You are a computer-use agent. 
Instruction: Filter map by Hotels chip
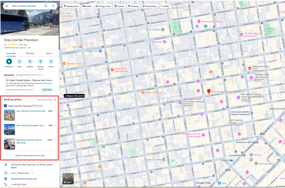pyautogui.click(x=87, y=6)
